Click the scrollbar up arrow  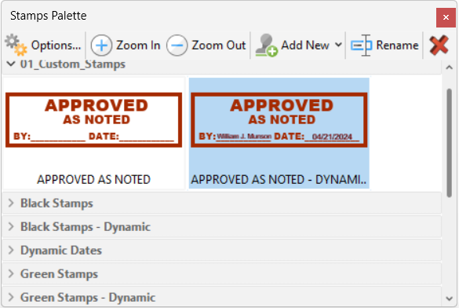pyautogui.click(x=450, y=68)
